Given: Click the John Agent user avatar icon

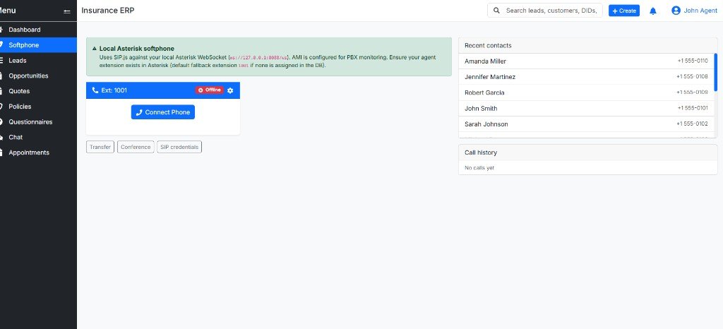Looking at the screenshot, I should 676,10.
